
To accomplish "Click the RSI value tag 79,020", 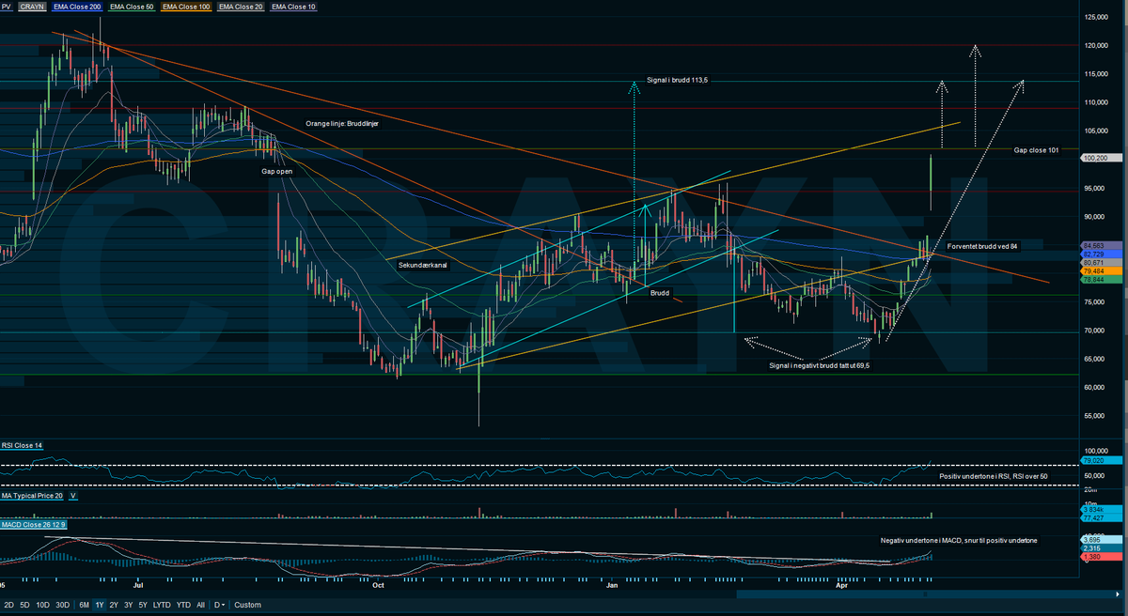I will [x=1101, y=461].
